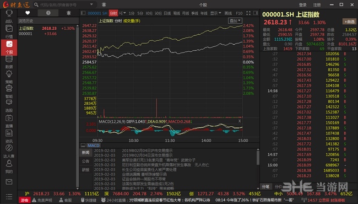The height and width of the screenshot is (204, 358).
Task: Open the mail envelope icon in sidebar
Action: pyautogui.click(x=9, y=182)
